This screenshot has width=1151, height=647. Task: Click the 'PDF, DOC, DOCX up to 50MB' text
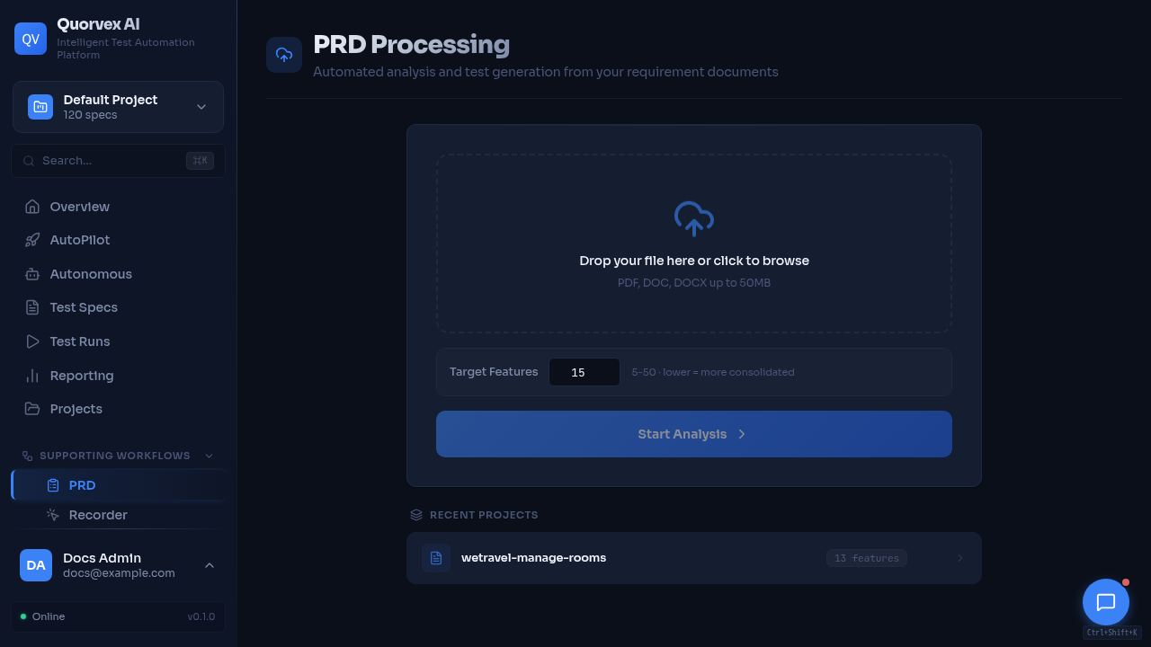(x=694, y=283)
